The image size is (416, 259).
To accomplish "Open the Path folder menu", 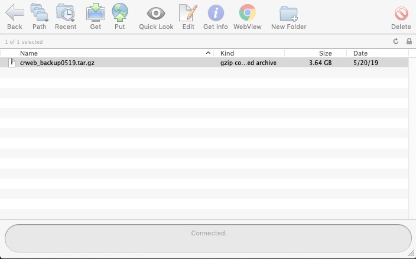I will pos(39,17).
